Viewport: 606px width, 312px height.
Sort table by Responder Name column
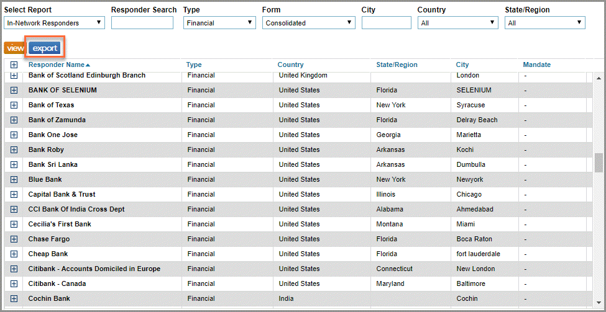[57, 65]
